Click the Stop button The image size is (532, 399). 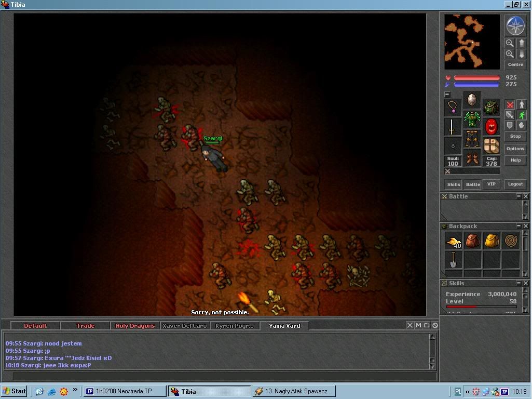point(515,136)
